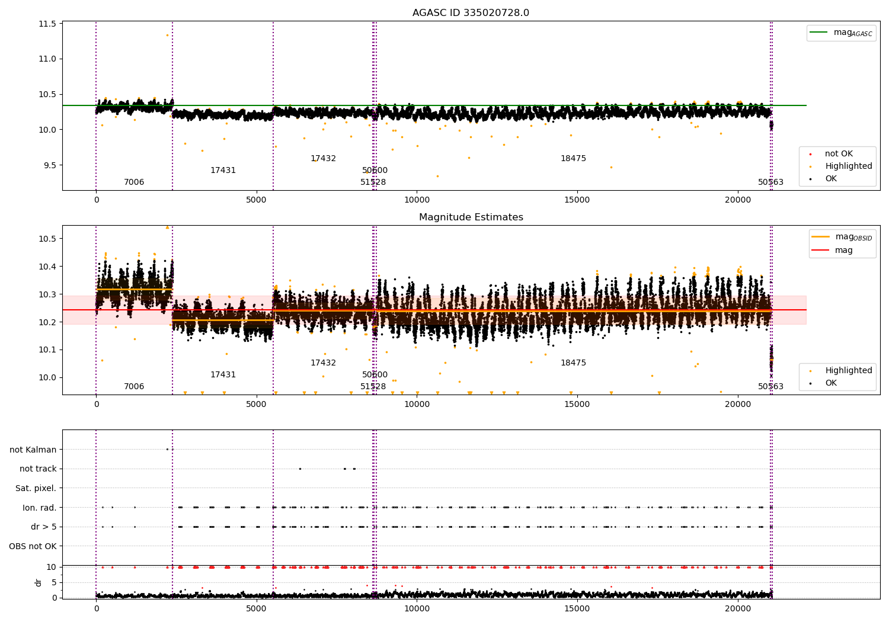Image resolution: width=889 pixels, height=622 pixels.
Task: Click obsid label 17431 in Magnitude Estimates plot
Action: coord(223,375)
